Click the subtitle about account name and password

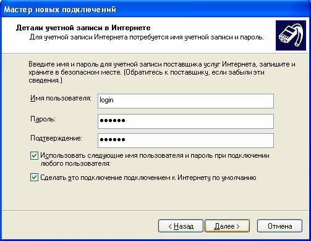147,38
